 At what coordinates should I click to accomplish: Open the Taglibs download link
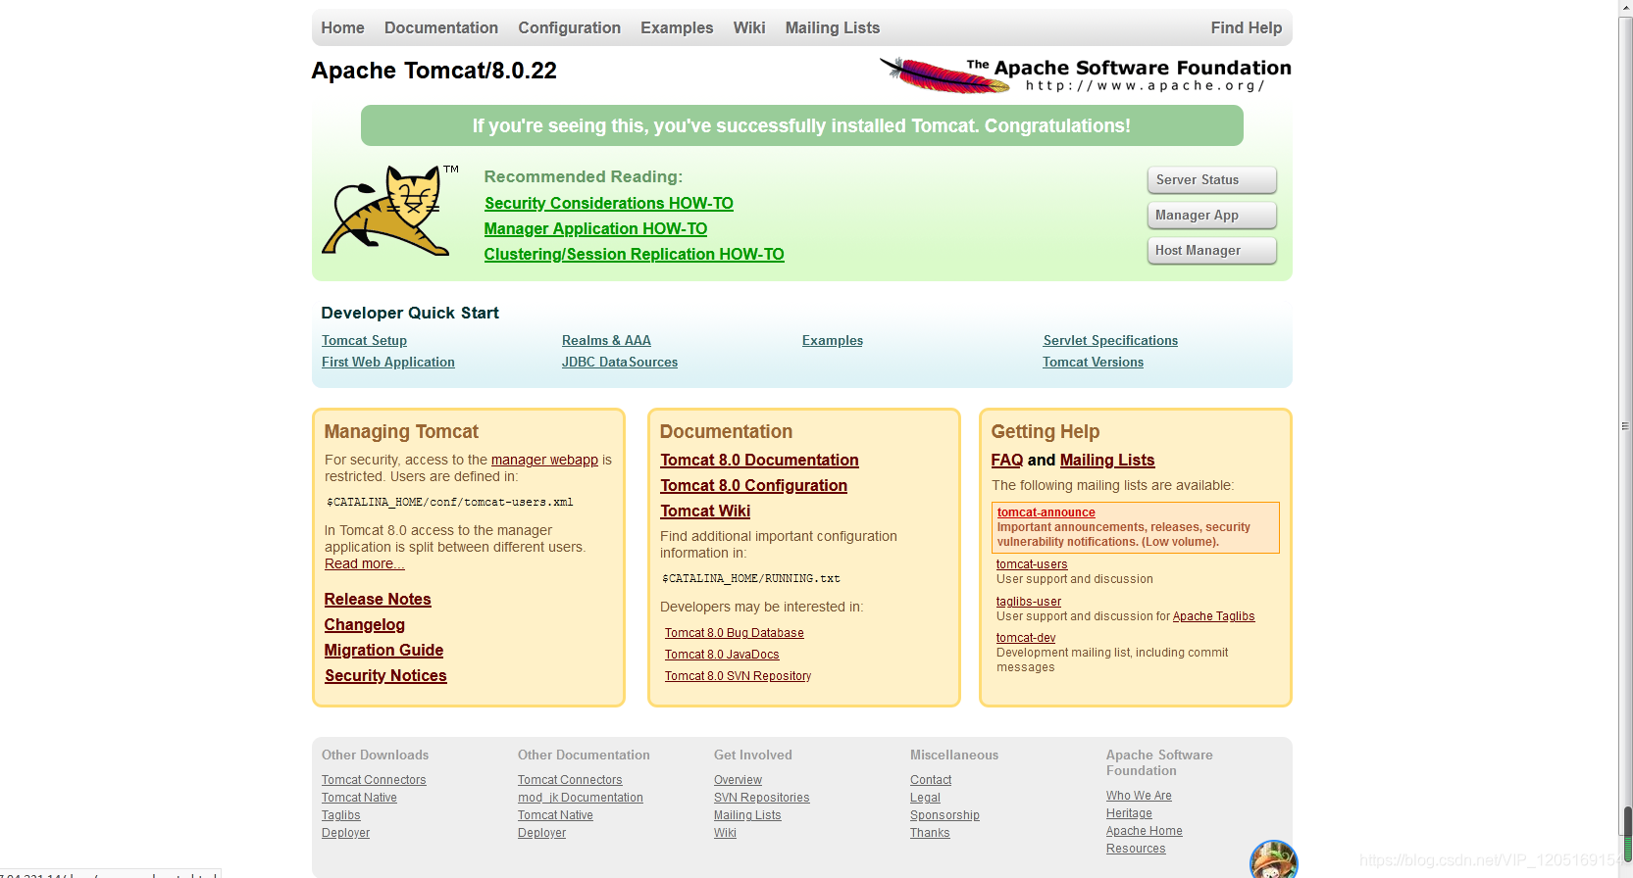(x=341, y=815)
